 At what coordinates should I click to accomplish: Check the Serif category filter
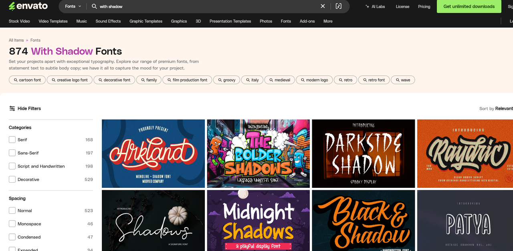pyautogui.click(x=12, y=139)
